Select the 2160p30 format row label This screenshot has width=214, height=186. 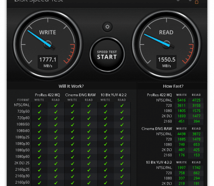tap(22, 176)
